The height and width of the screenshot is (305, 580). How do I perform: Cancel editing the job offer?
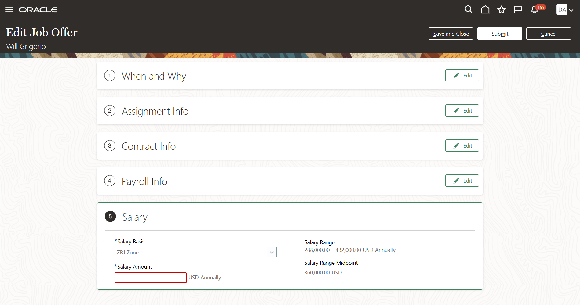pos(549,34)
